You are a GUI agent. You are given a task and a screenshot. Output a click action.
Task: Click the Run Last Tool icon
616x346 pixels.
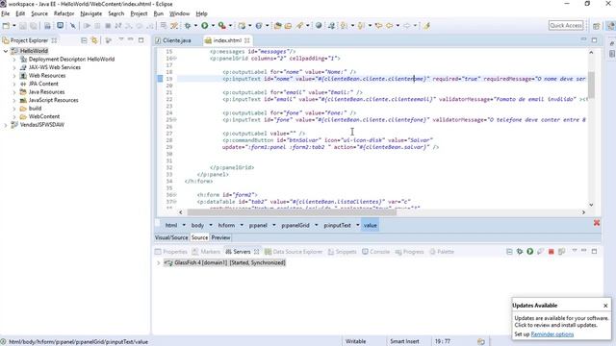click(x=222, y=26)
